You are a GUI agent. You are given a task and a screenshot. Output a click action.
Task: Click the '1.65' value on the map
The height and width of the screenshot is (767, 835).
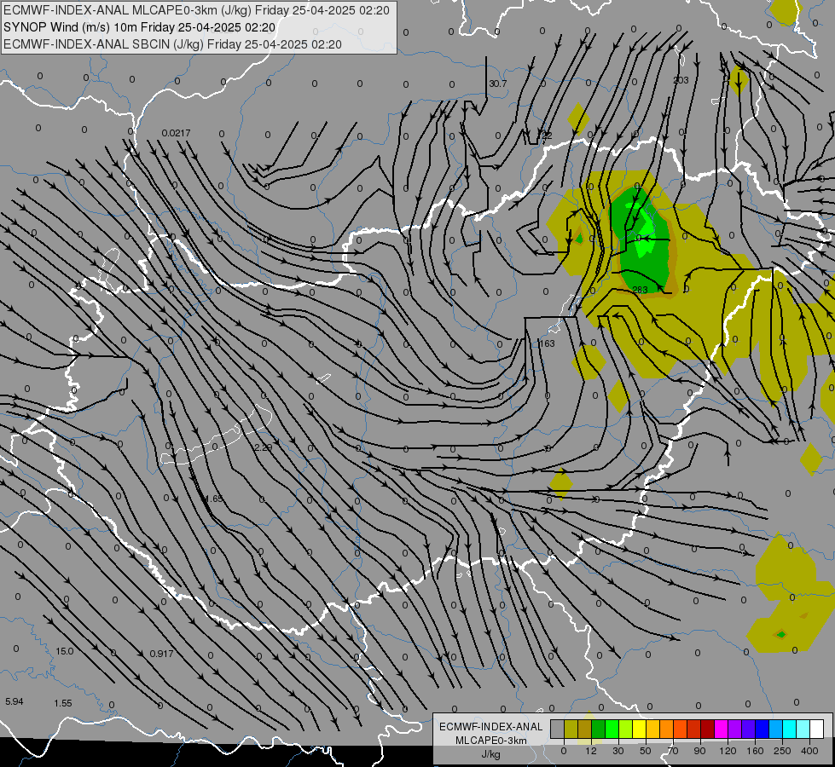(x=214, y=499)
